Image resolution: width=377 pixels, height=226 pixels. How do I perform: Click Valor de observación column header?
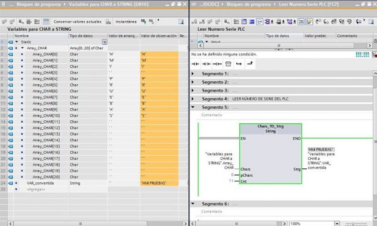click(x=159, y=36)
